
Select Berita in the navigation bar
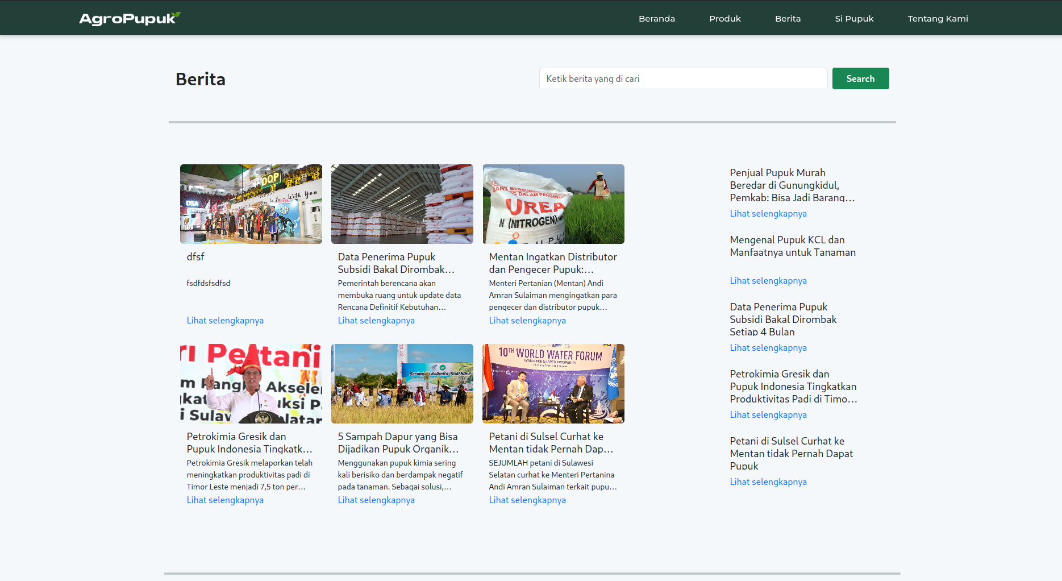click(x=788, y=19)
